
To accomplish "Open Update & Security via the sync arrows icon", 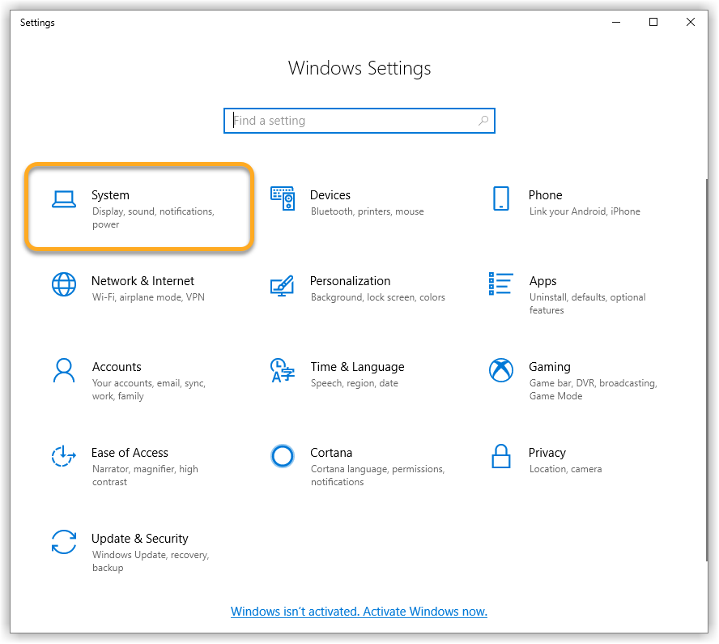I will point(63,543).
